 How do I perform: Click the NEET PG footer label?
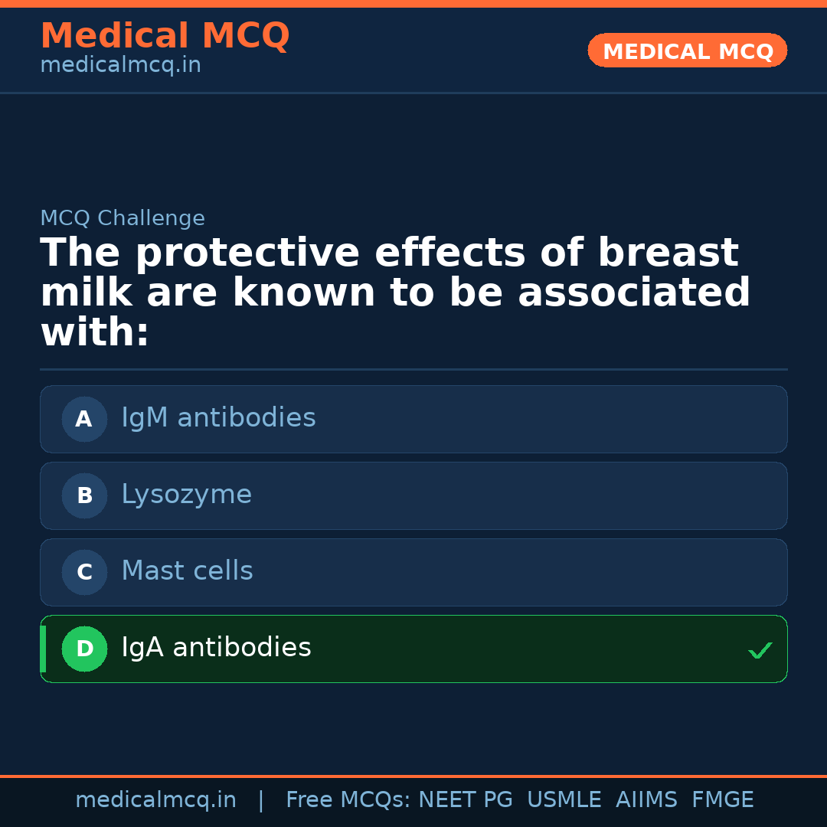[466, 800]
